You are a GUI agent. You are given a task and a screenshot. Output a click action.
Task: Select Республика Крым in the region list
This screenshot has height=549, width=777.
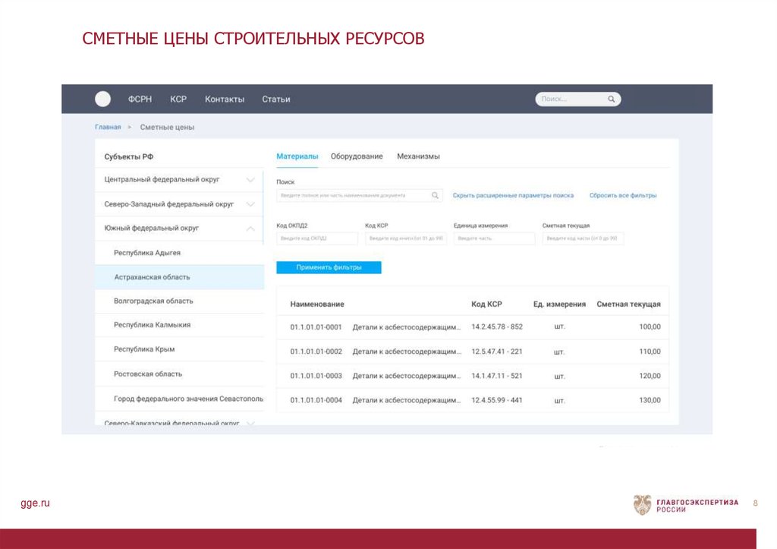coord(144,349)
